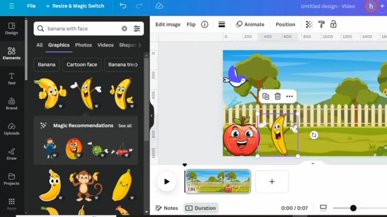This screenshot has width=387, height=217.
Task: Delete the selected banana with the trash icon
Action: (278, 96)
